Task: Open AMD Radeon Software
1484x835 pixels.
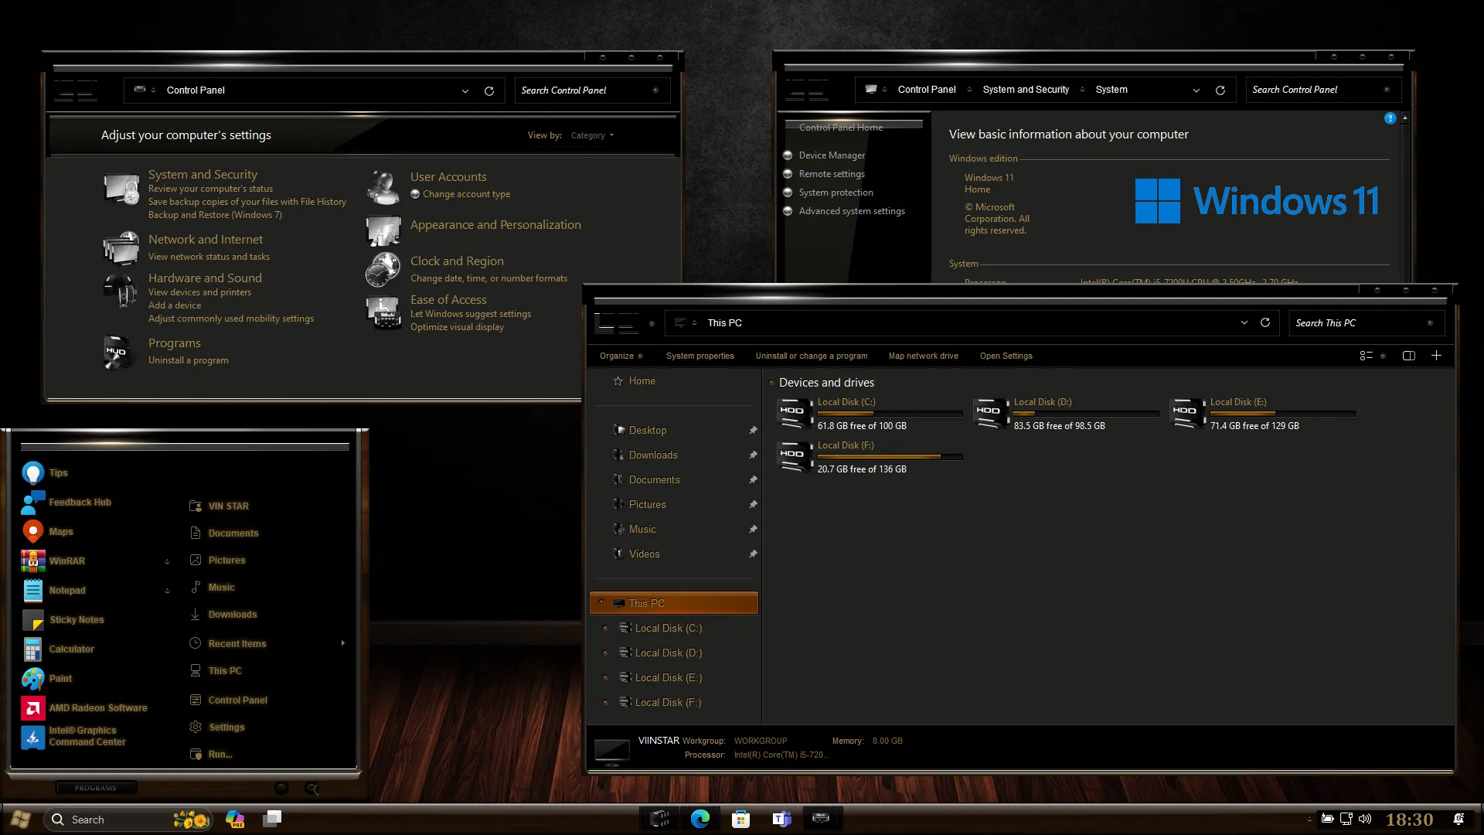Action: pyautogui.click(x=97, y=707)
